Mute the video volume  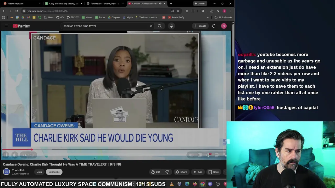click(x=15, y=155)
